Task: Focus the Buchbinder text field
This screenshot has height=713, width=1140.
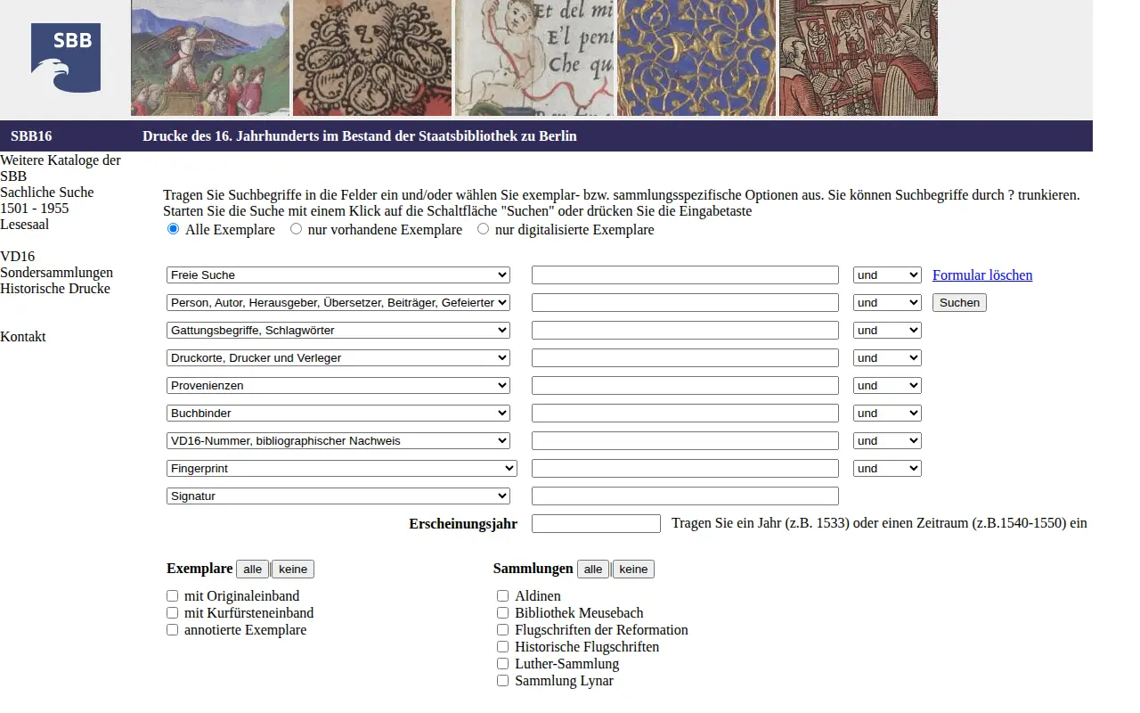Action: click(x=685, y=414)
